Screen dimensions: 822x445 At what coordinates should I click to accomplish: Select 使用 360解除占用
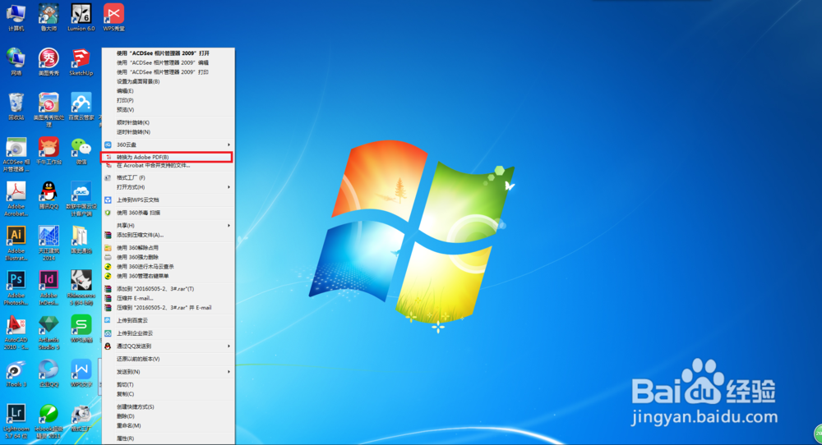click(168, 248)
